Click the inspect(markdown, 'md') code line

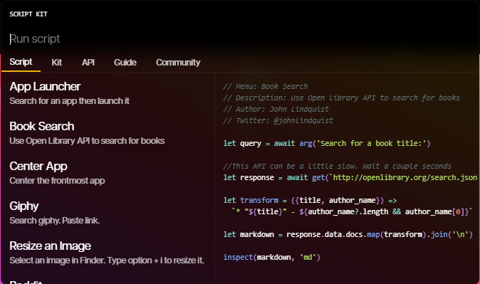(272, 257)
